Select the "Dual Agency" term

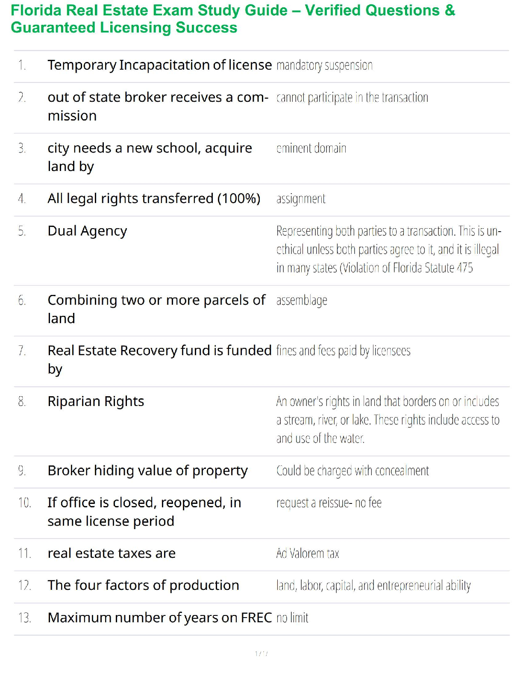(87, 231)
